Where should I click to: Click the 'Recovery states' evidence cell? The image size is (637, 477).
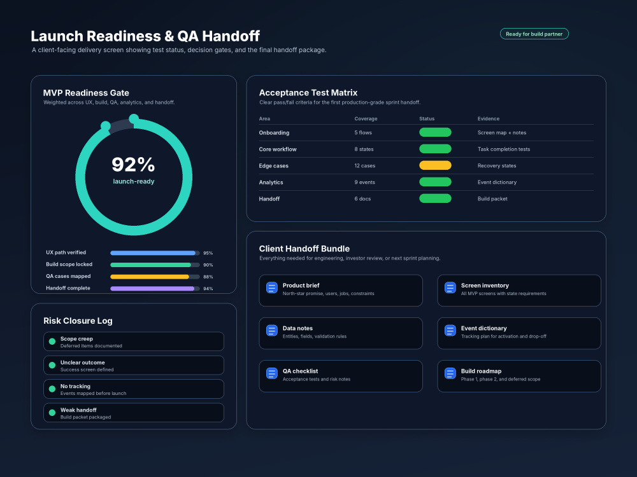497,166
